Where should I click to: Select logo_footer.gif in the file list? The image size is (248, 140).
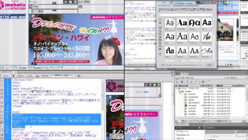pos(194,102)
